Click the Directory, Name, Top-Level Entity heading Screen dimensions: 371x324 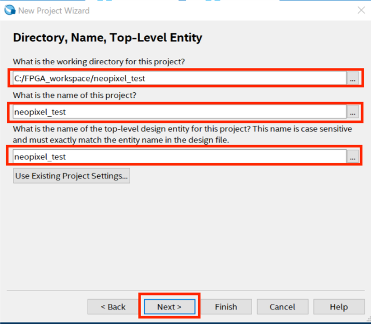click(107, 38)
